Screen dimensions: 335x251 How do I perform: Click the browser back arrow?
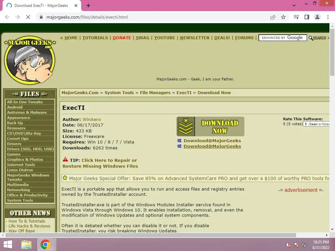coord(7,17)
